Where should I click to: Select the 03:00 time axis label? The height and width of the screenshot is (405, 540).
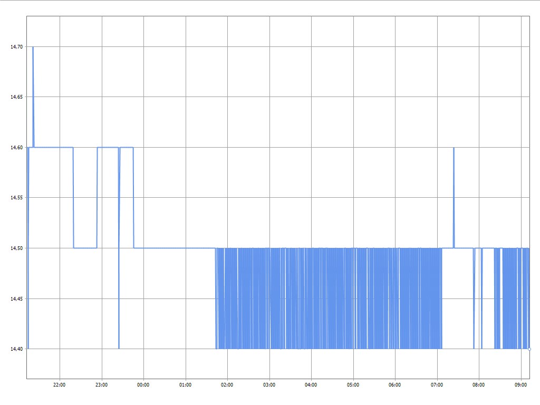pyautogui.click(x=269, y=385)
